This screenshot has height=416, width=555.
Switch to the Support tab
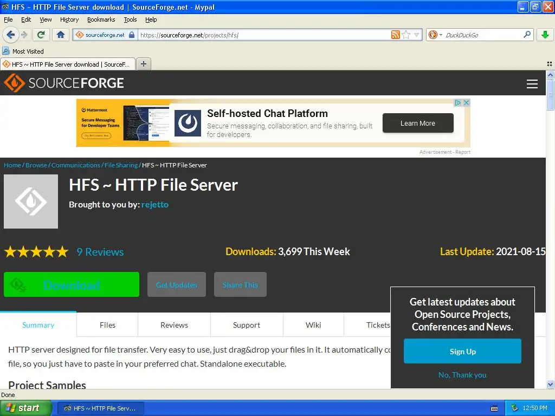click(247, 325)
